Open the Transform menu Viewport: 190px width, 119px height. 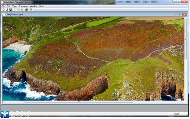pos(23,6)
